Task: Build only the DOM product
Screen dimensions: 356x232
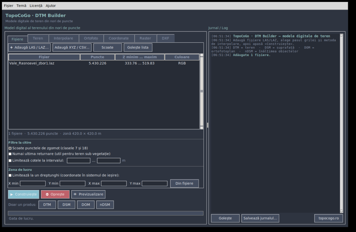Action: click(x=86, y=205)
